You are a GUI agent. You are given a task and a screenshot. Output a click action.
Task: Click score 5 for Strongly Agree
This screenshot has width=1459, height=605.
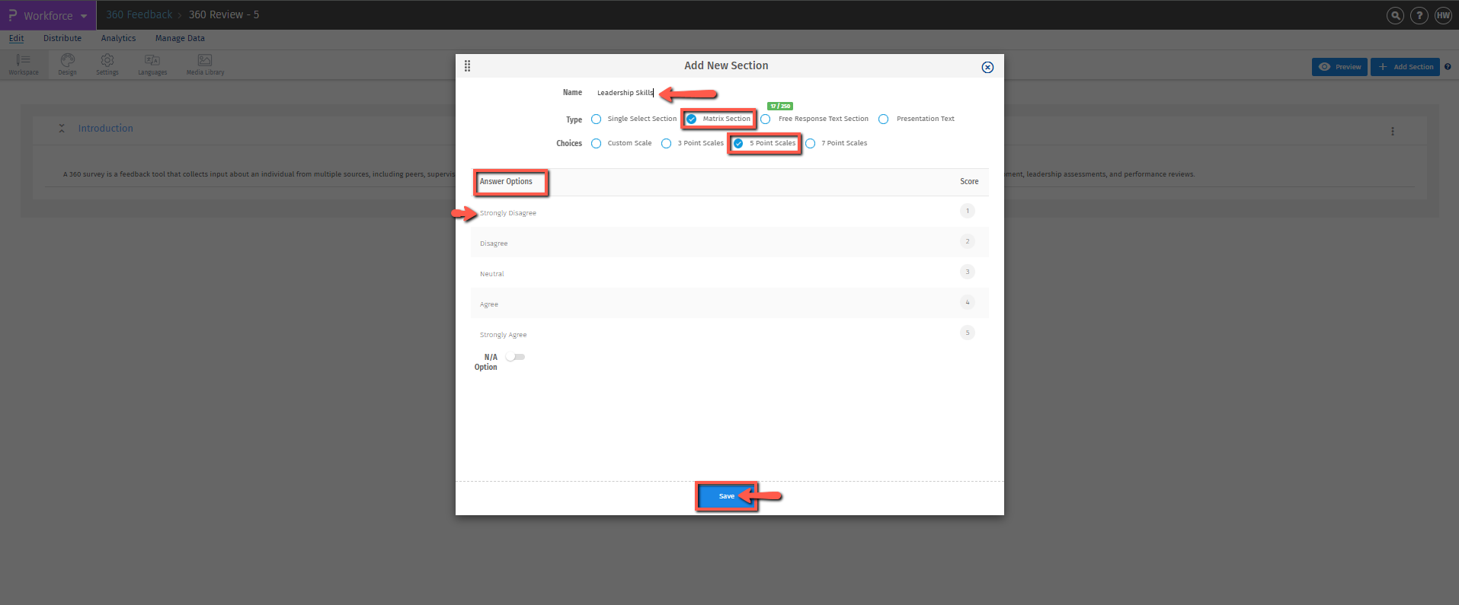tap(968, 333)
